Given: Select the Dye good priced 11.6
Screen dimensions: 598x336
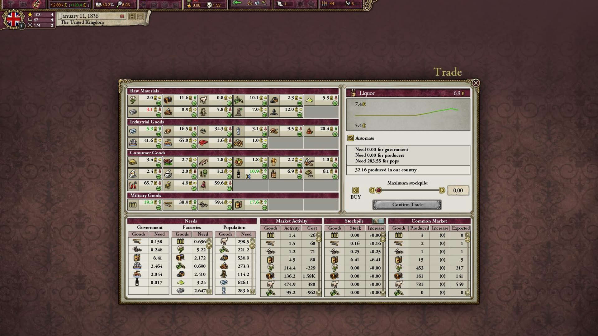Looking at the screenshot, I should (180, 100).
